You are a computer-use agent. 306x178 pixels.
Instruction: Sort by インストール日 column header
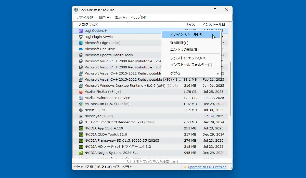(x=213, y=25)
